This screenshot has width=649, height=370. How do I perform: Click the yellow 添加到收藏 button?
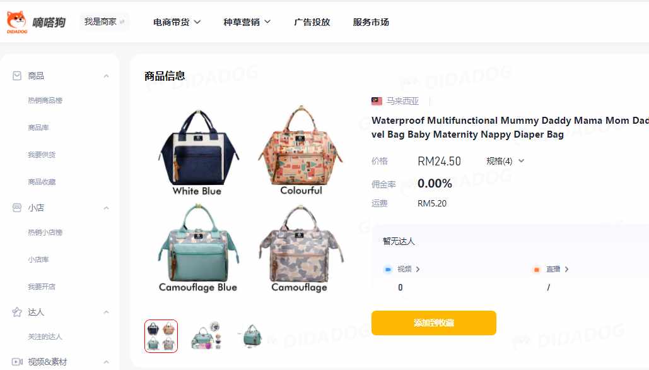click(434, 323)
